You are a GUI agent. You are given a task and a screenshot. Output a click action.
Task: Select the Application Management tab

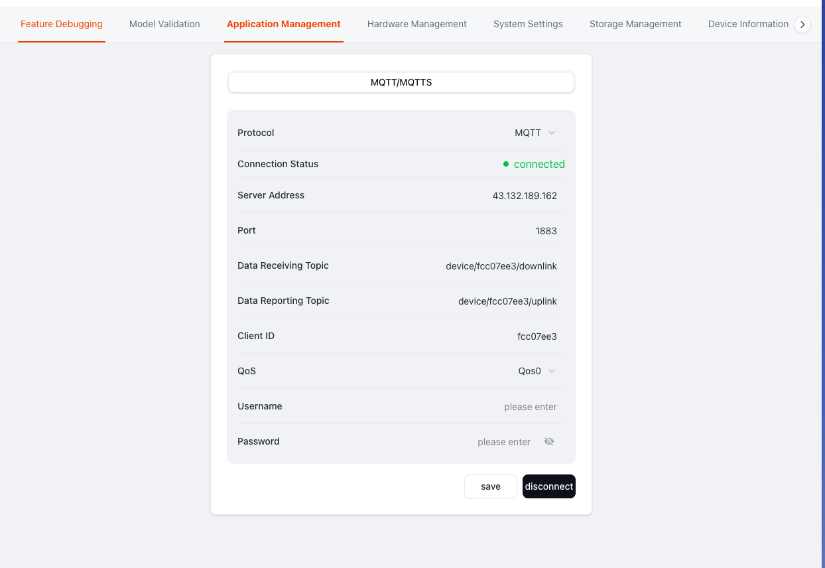pos(284,24)
